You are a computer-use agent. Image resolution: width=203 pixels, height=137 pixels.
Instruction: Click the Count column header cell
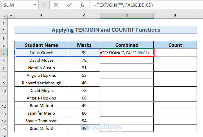(175, 45)
